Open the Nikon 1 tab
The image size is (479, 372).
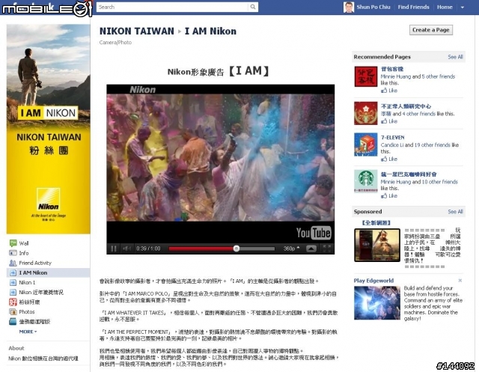(x=27, y=282)
